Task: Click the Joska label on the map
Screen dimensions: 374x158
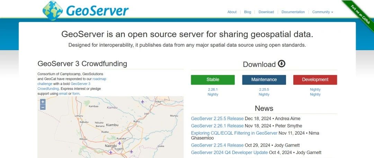Action: click(x=161, y=146)
